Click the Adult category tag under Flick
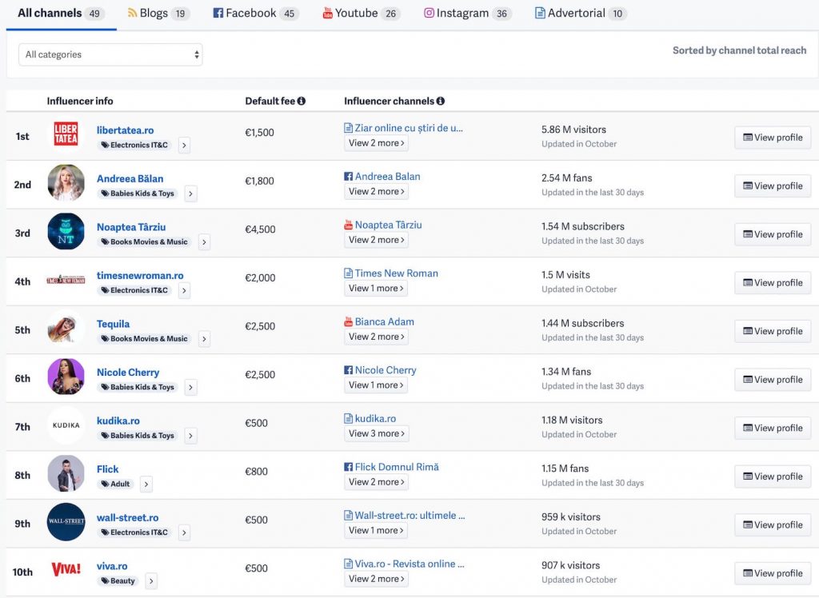The width and height of the screenshot is (819, 598). pyautogui.click(x=116, y=484)
